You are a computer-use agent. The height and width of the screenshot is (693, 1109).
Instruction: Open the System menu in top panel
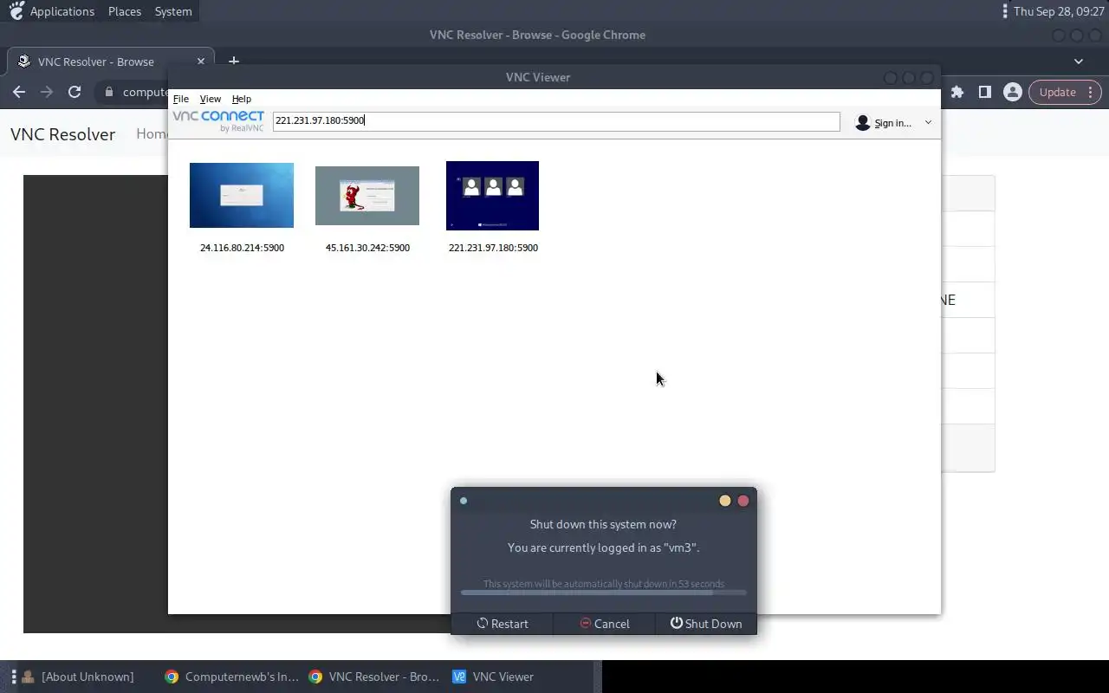coord(173,11)
